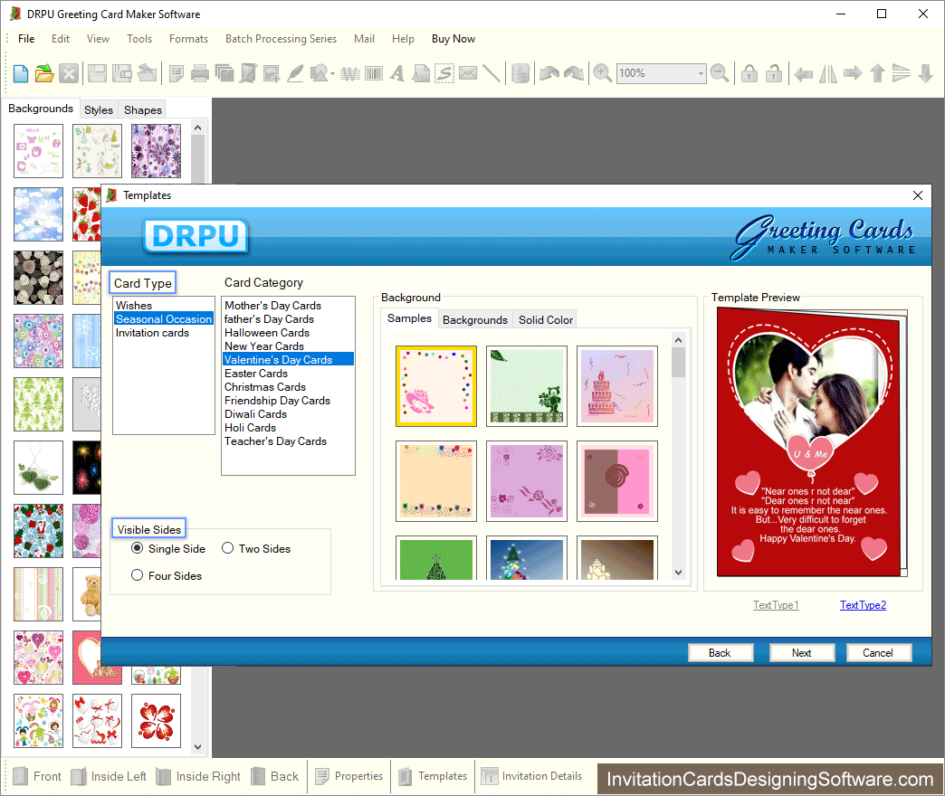Choose the teddy bear green sample background
The height and width of the screenshot is (796, 945).
pos(527,386)
